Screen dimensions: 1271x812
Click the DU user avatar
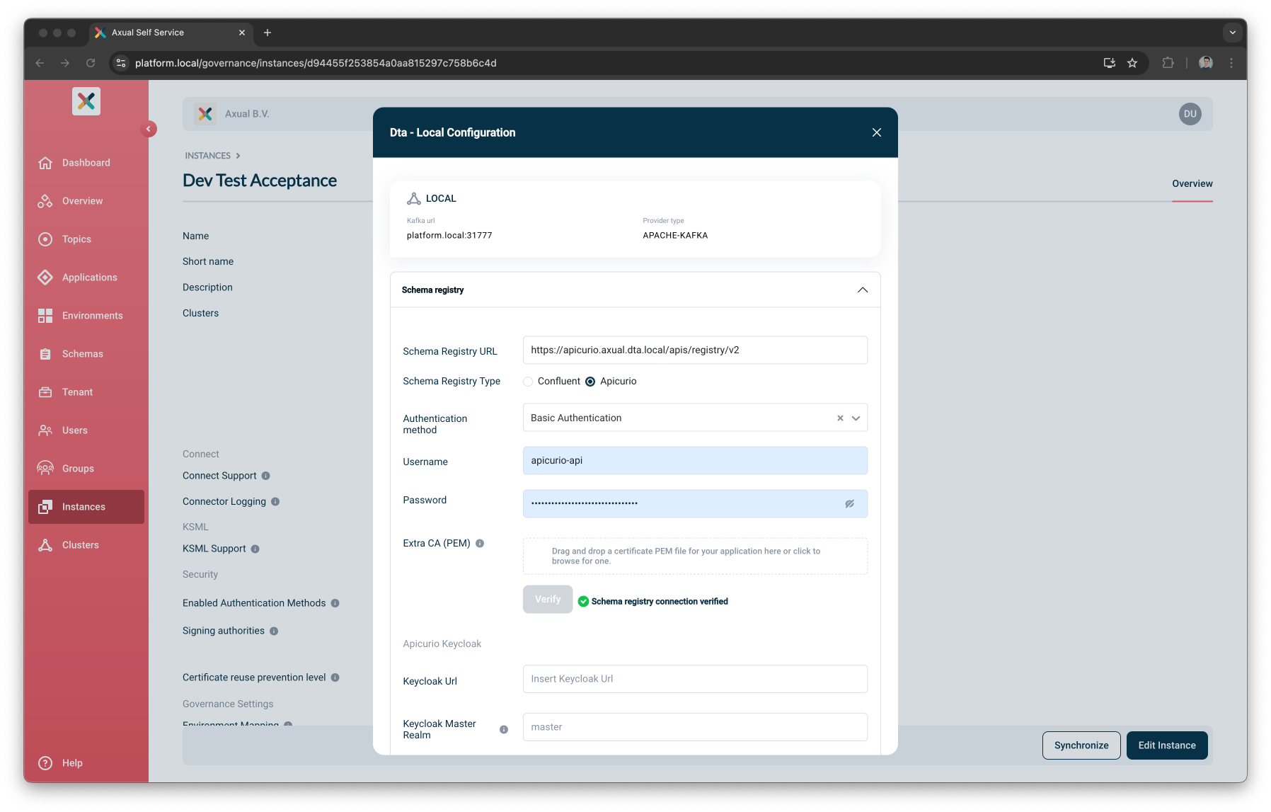(x=1190, y=114)
